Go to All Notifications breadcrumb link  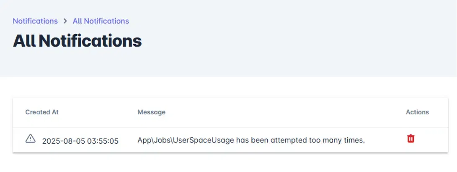[101, 21]
